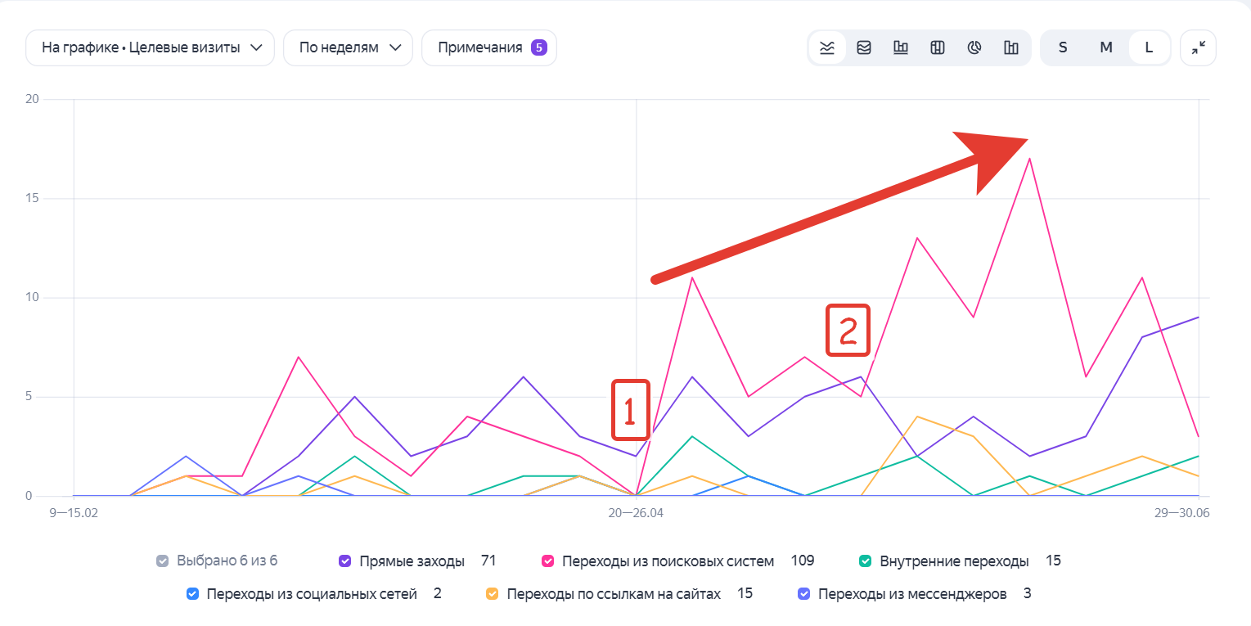Click the '29—30.06' axis date label
This screenshot has width=1251, height=626.
click(x=1182, y=513)
